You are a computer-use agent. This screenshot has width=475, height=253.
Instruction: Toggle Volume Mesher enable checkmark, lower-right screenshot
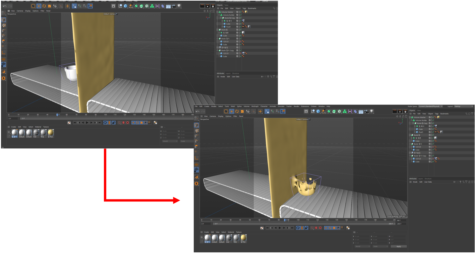[433, 117]
